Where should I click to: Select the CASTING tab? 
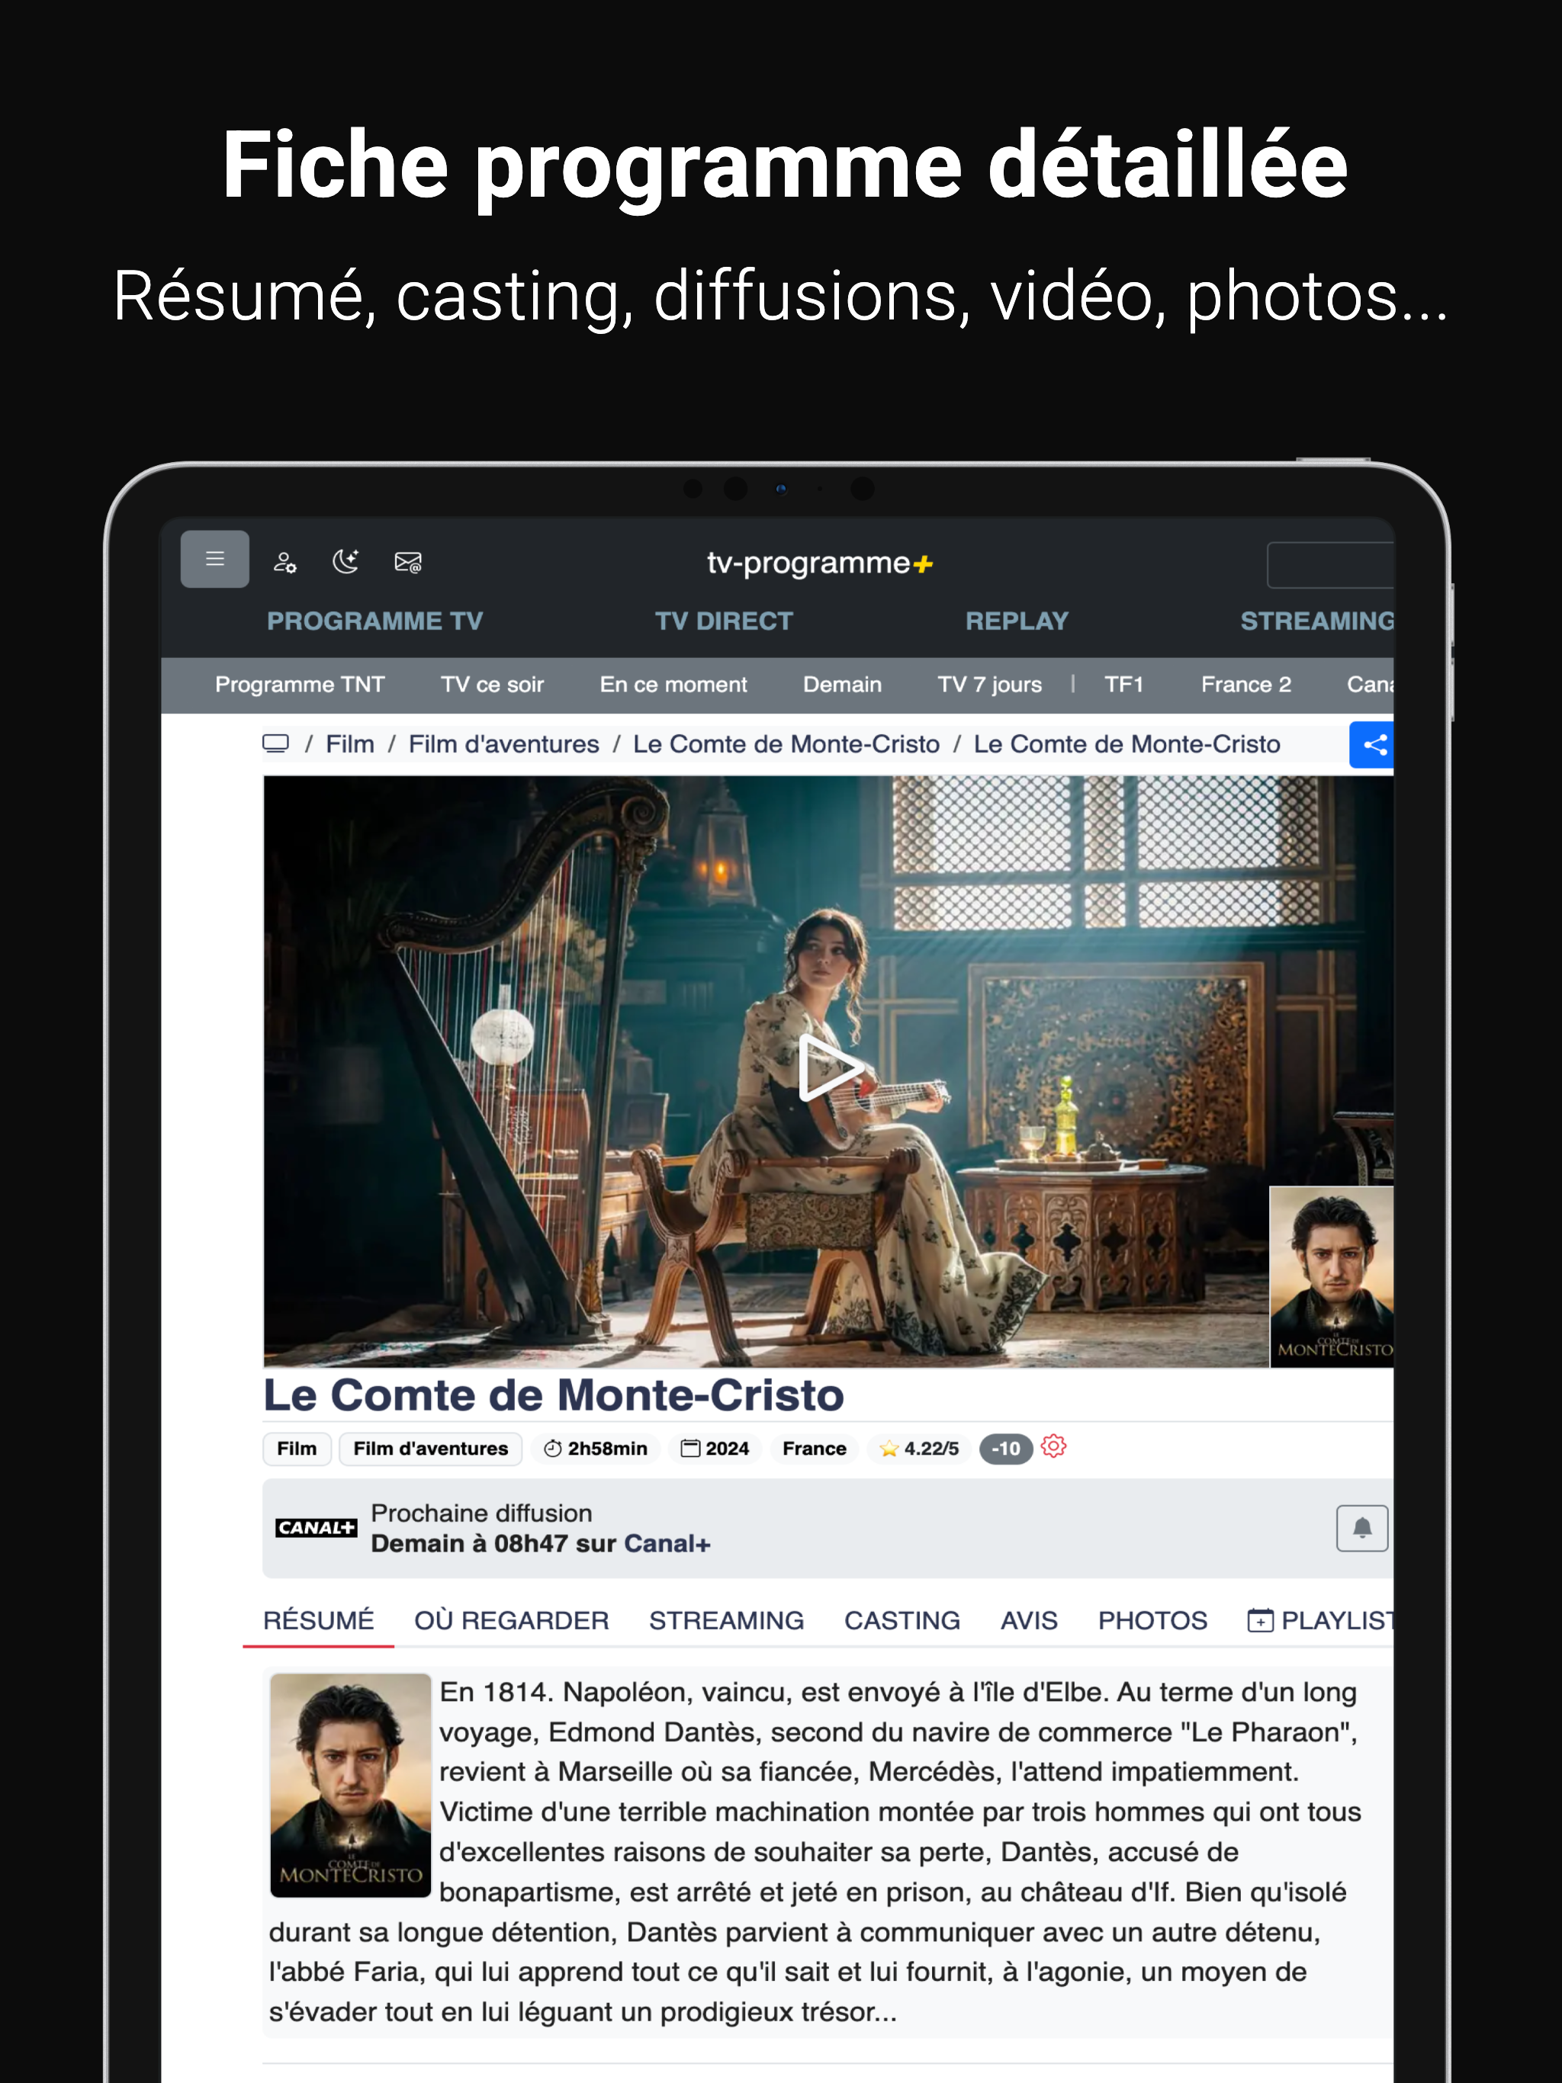(902, 1621)
